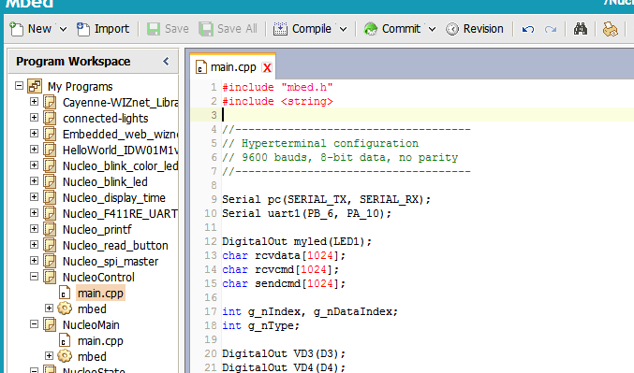Image resolution: width=634 pixels, height=373 pixels.
Task: Collapse the My Programs tree node
Action: (x=19, y=86)
